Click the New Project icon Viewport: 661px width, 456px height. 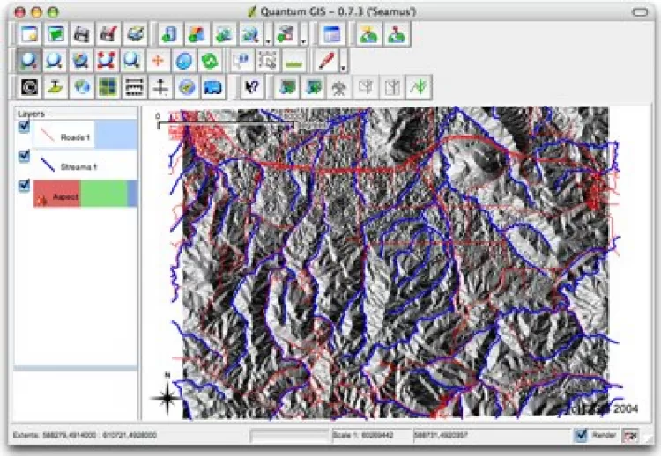30,35
